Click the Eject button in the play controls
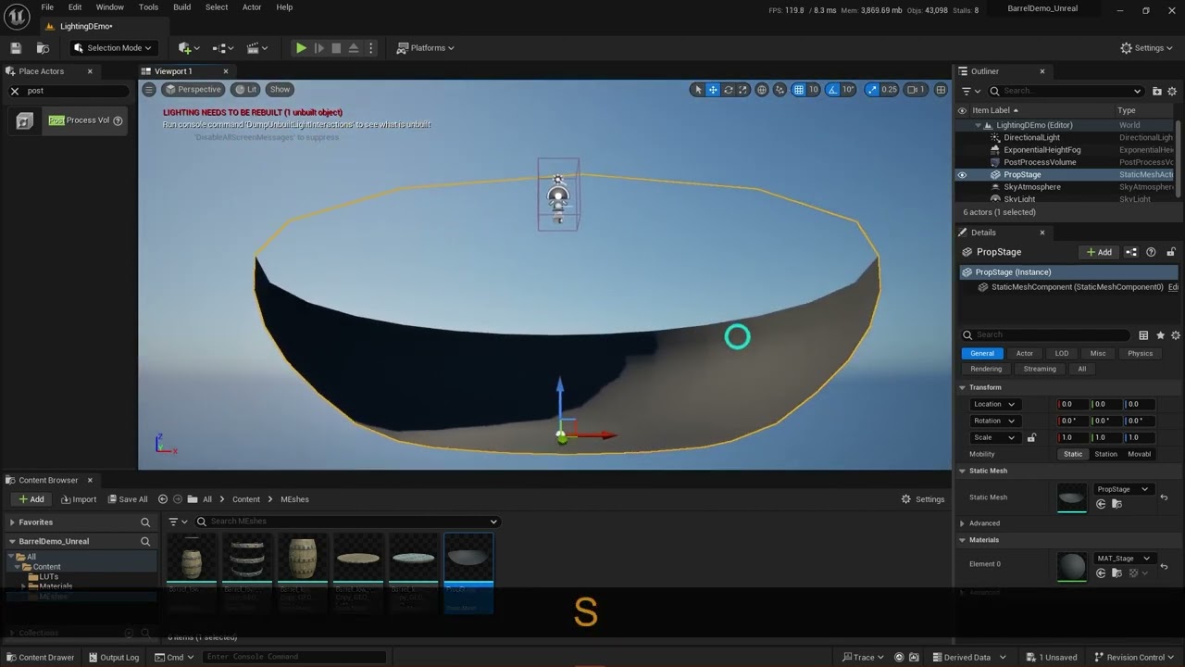The width and height of the screenshot is (1185, 667). point(353,48)
